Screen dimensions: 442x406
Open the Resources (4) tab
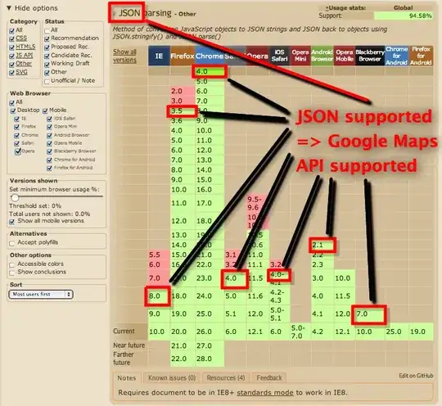tap(226, 378)
